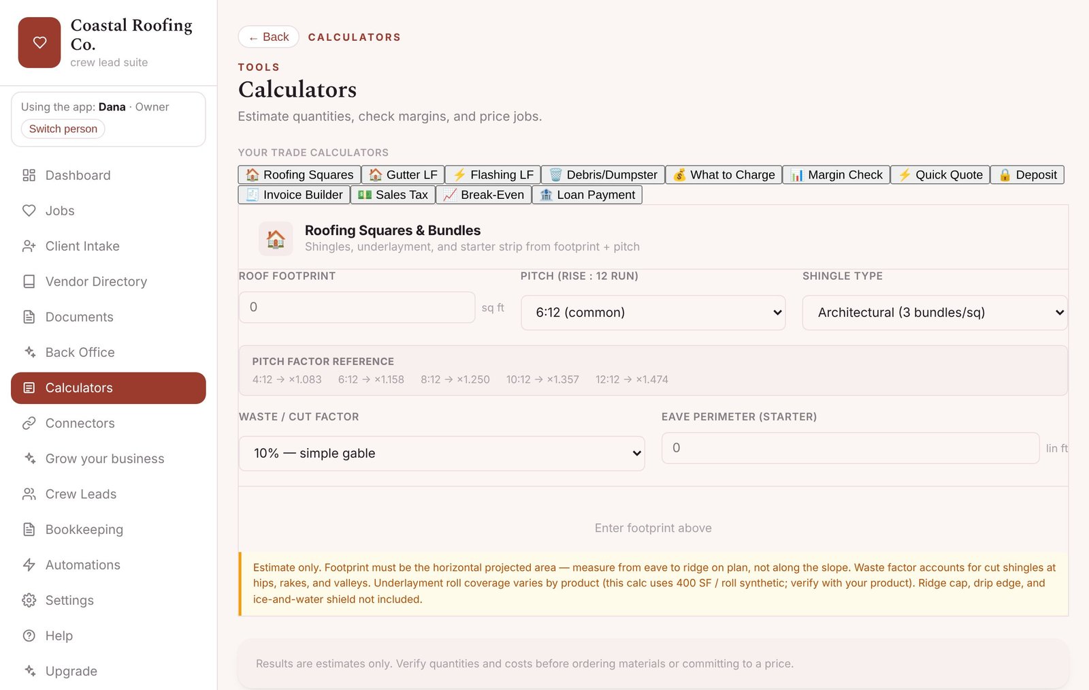Open Dashboard from the sidebar icon
Screen dimensions: 1089x690
click(29, 175)
